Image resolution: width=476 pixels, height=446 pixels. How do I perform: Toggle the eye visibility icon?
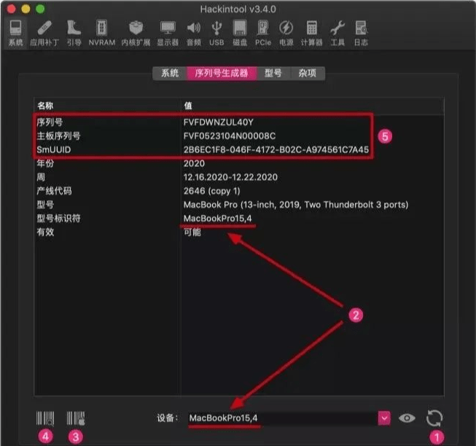407,418
